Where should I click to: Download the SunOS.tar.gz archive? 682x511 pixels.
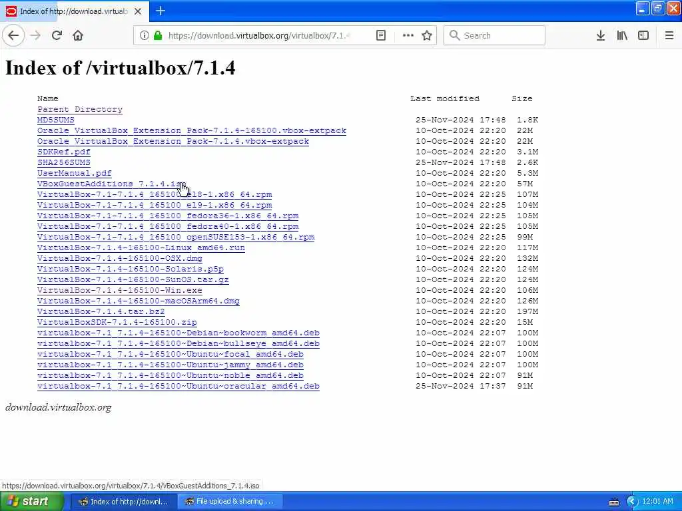[x=133, y=280]
